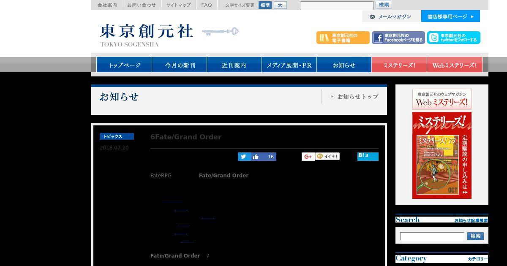507x266 pixels.
Task: Set font size to 標準
Action: 265,5
